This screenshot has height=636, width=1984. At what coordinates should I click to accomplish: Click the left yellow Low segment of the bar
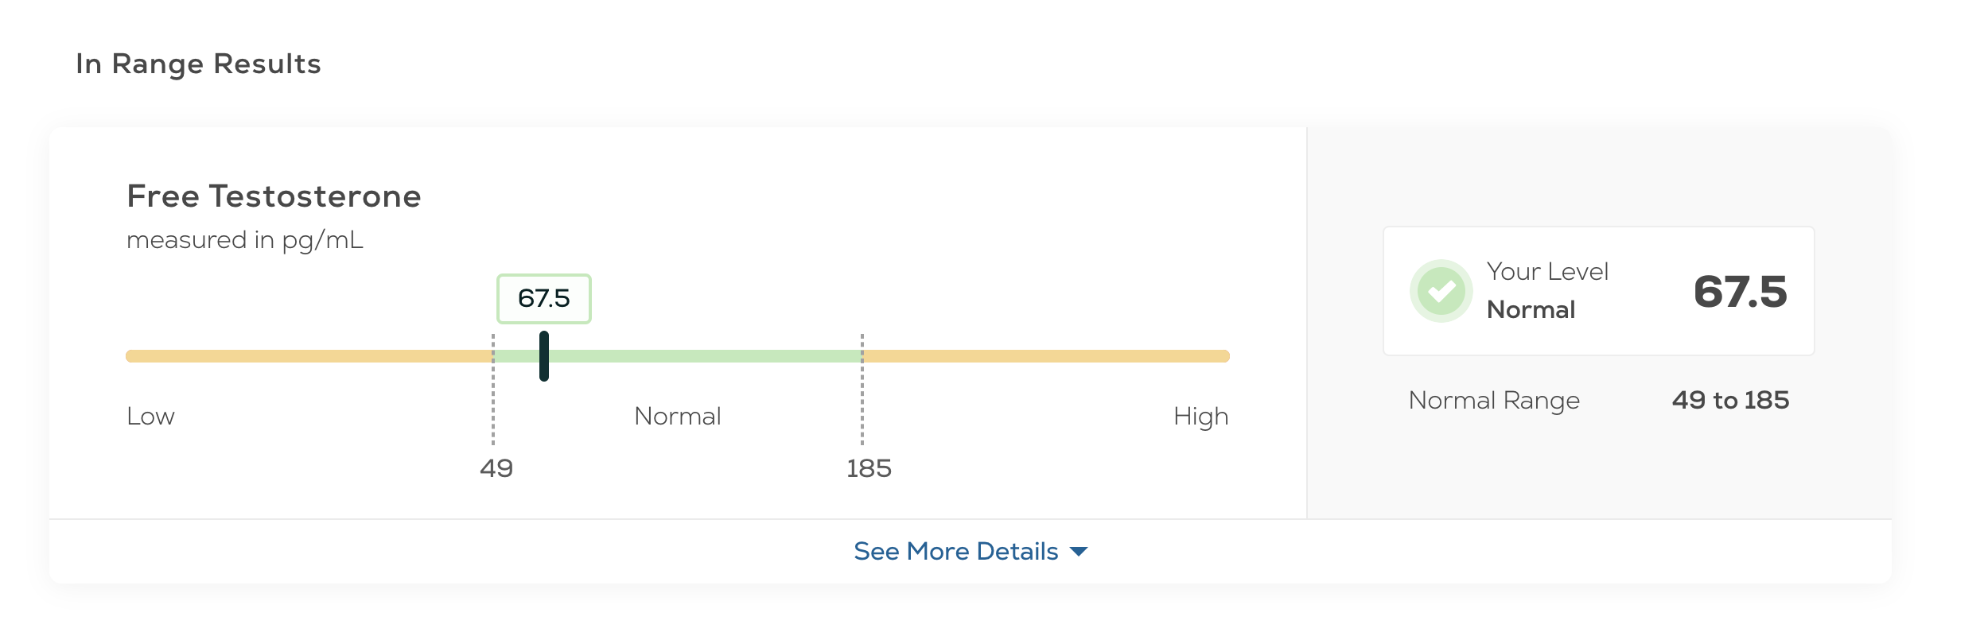(x=309, y=356)
